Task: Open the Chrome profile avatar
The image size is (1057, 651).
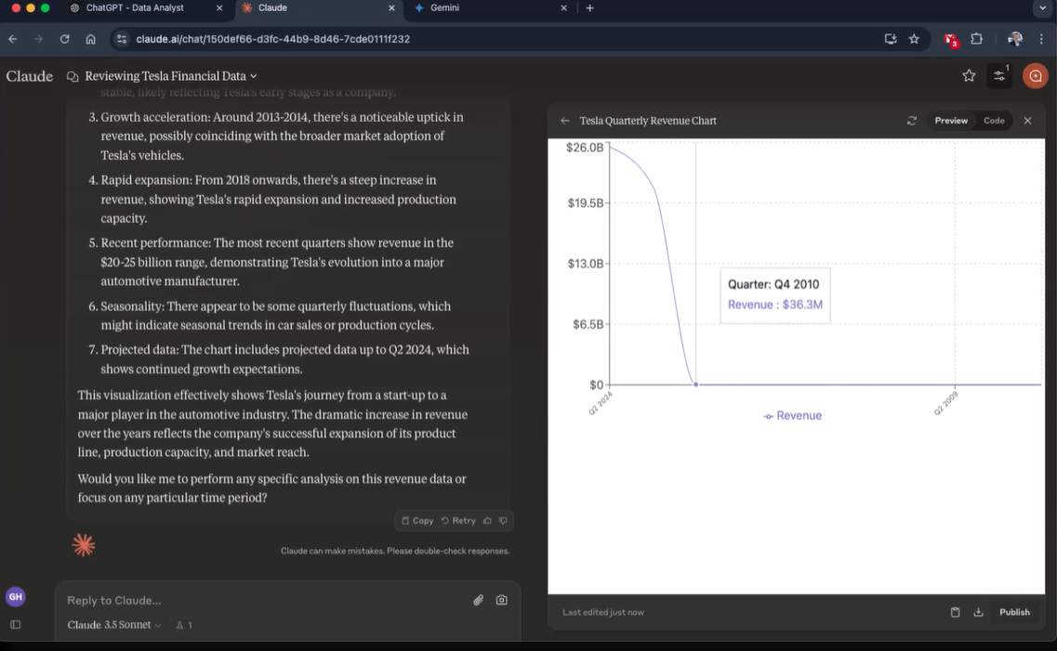Action: 1014,39
